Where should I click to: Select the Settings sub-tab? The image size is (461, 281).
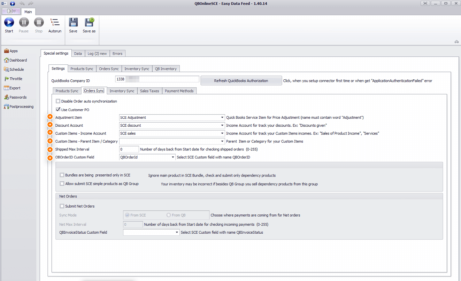(x=58, y=69)
